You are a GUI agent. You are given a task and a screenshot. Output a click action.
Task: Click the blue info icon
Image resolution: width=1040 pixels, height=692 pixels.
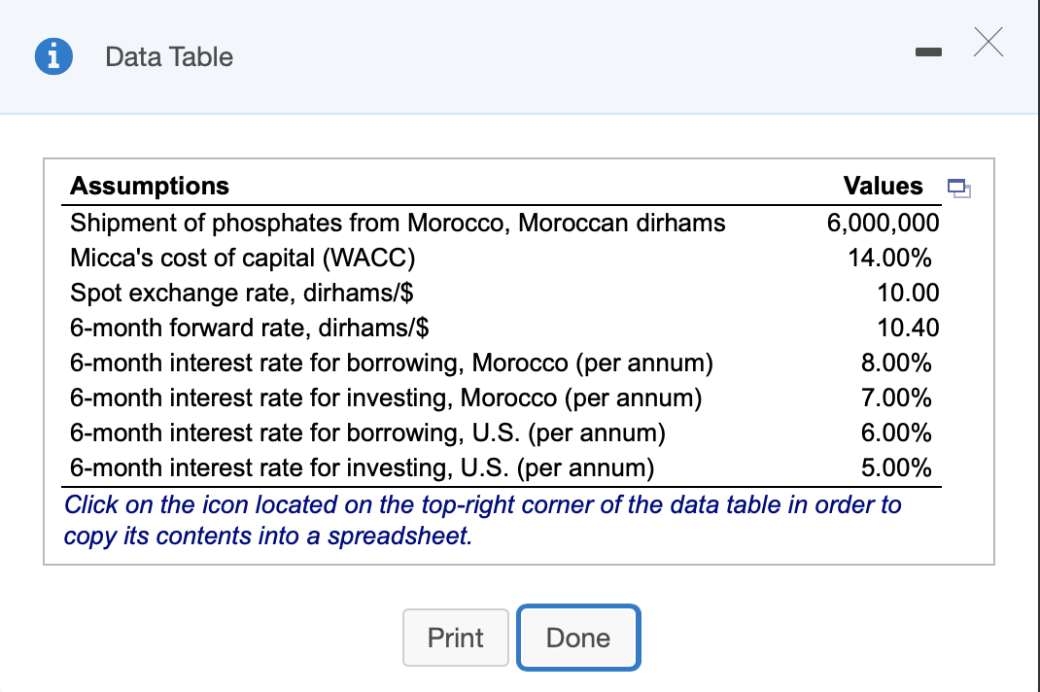pos(52,57)
